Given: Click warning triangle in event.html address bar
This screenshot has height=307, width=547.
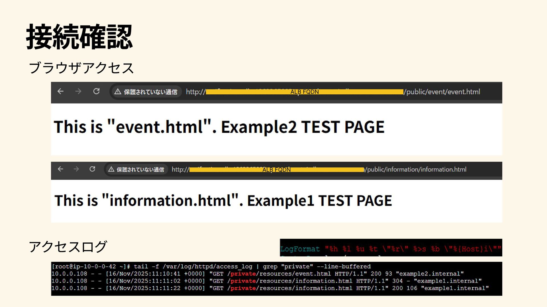Looking at the screenshot, I should (x=118, y=92).
